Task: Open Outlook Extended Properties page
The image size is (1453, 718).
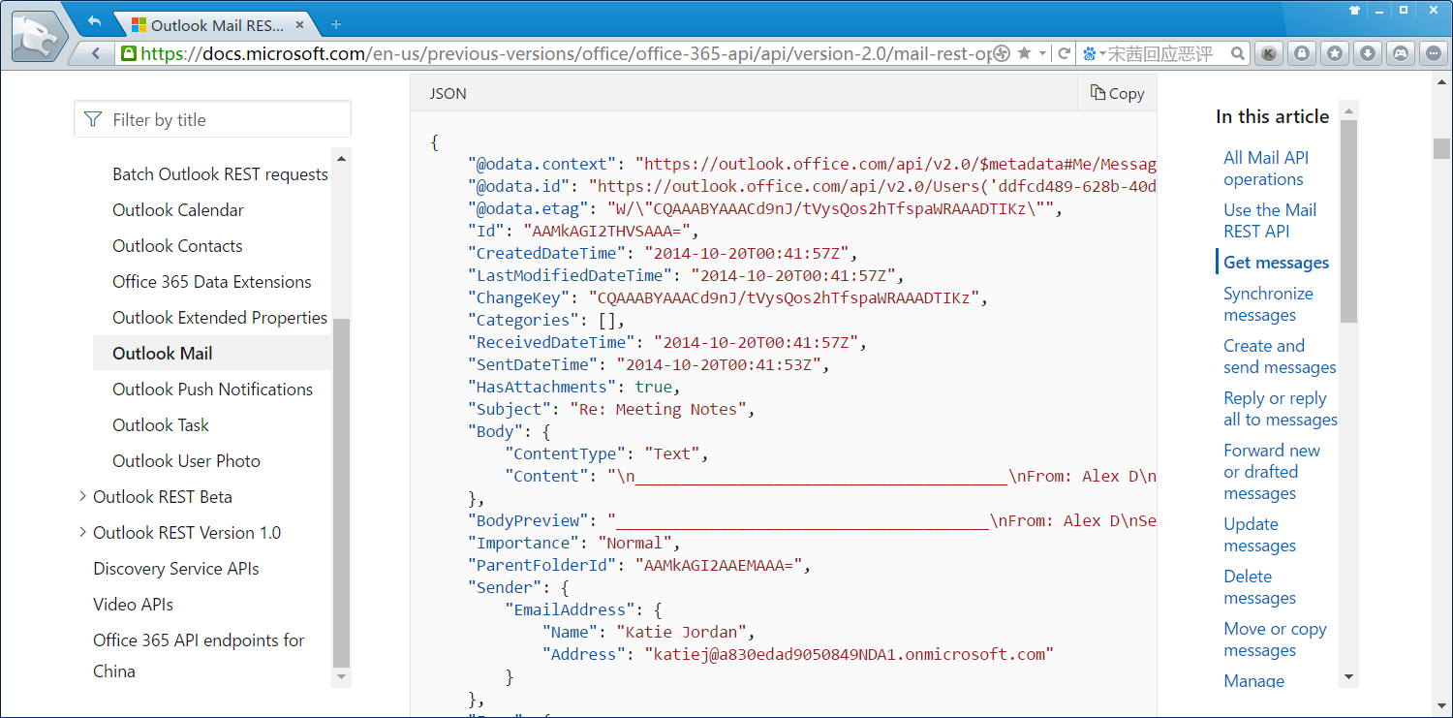Action: pyautogui.click(x=220, y=318)
